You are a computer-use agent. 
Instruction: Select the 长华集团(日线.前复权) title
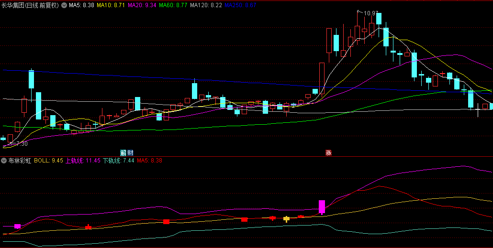point(30,5)
